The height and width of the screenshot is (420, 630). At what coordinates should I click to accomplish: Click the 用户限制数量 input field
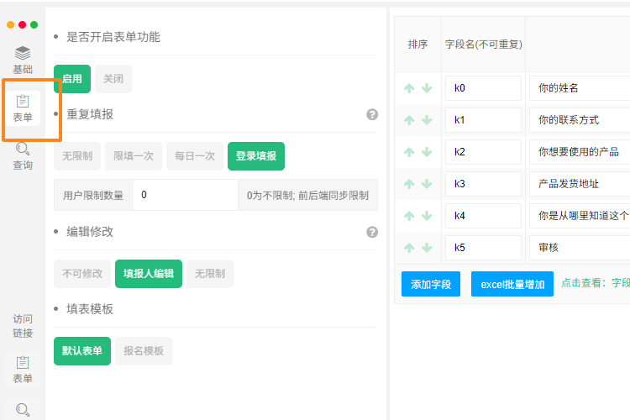tap(186, 195)
